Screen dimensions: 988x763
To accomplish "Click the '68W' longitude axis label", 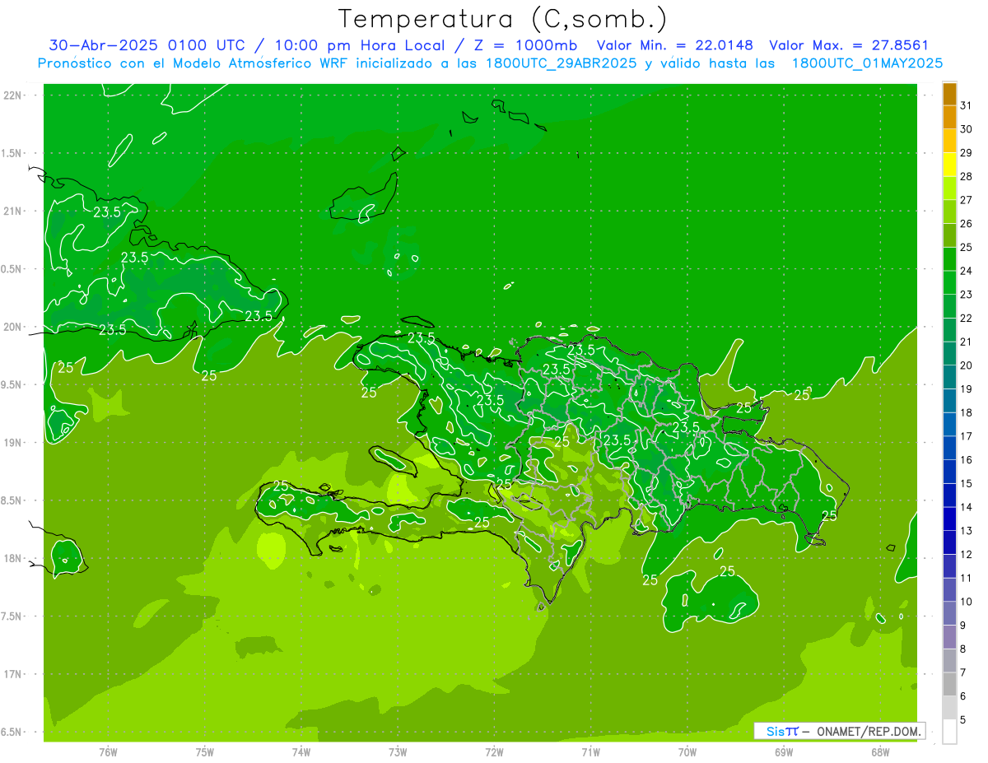I will (x=880, y=752).
